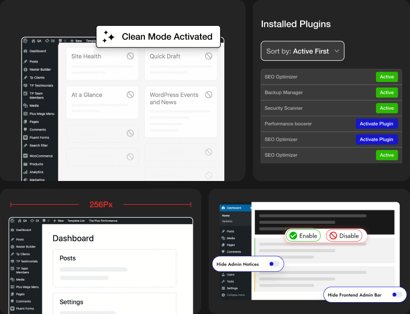This screenshot has width=410, height=314.
Task: Click the TP Testimonials icon in top sidebar
Action: (25, 86)
